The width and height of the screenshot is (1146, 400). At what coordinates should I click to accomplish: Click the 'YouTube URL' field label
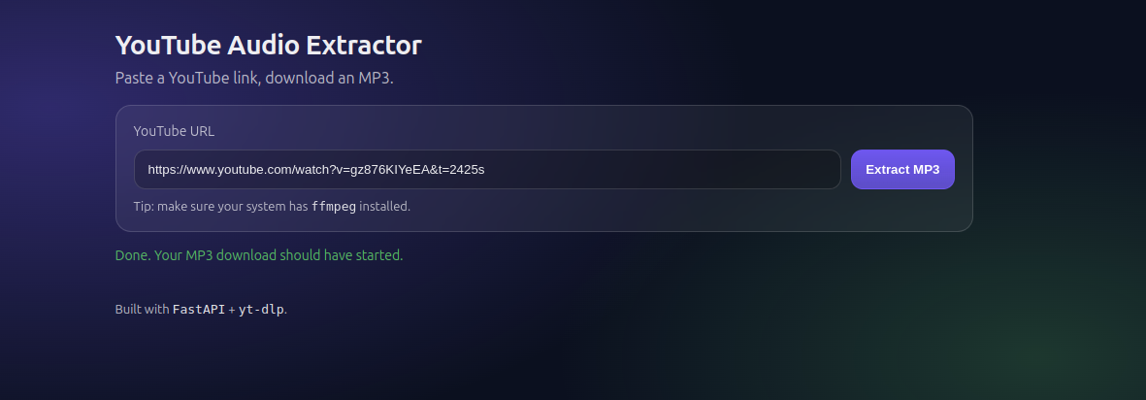tap(174, 131)
